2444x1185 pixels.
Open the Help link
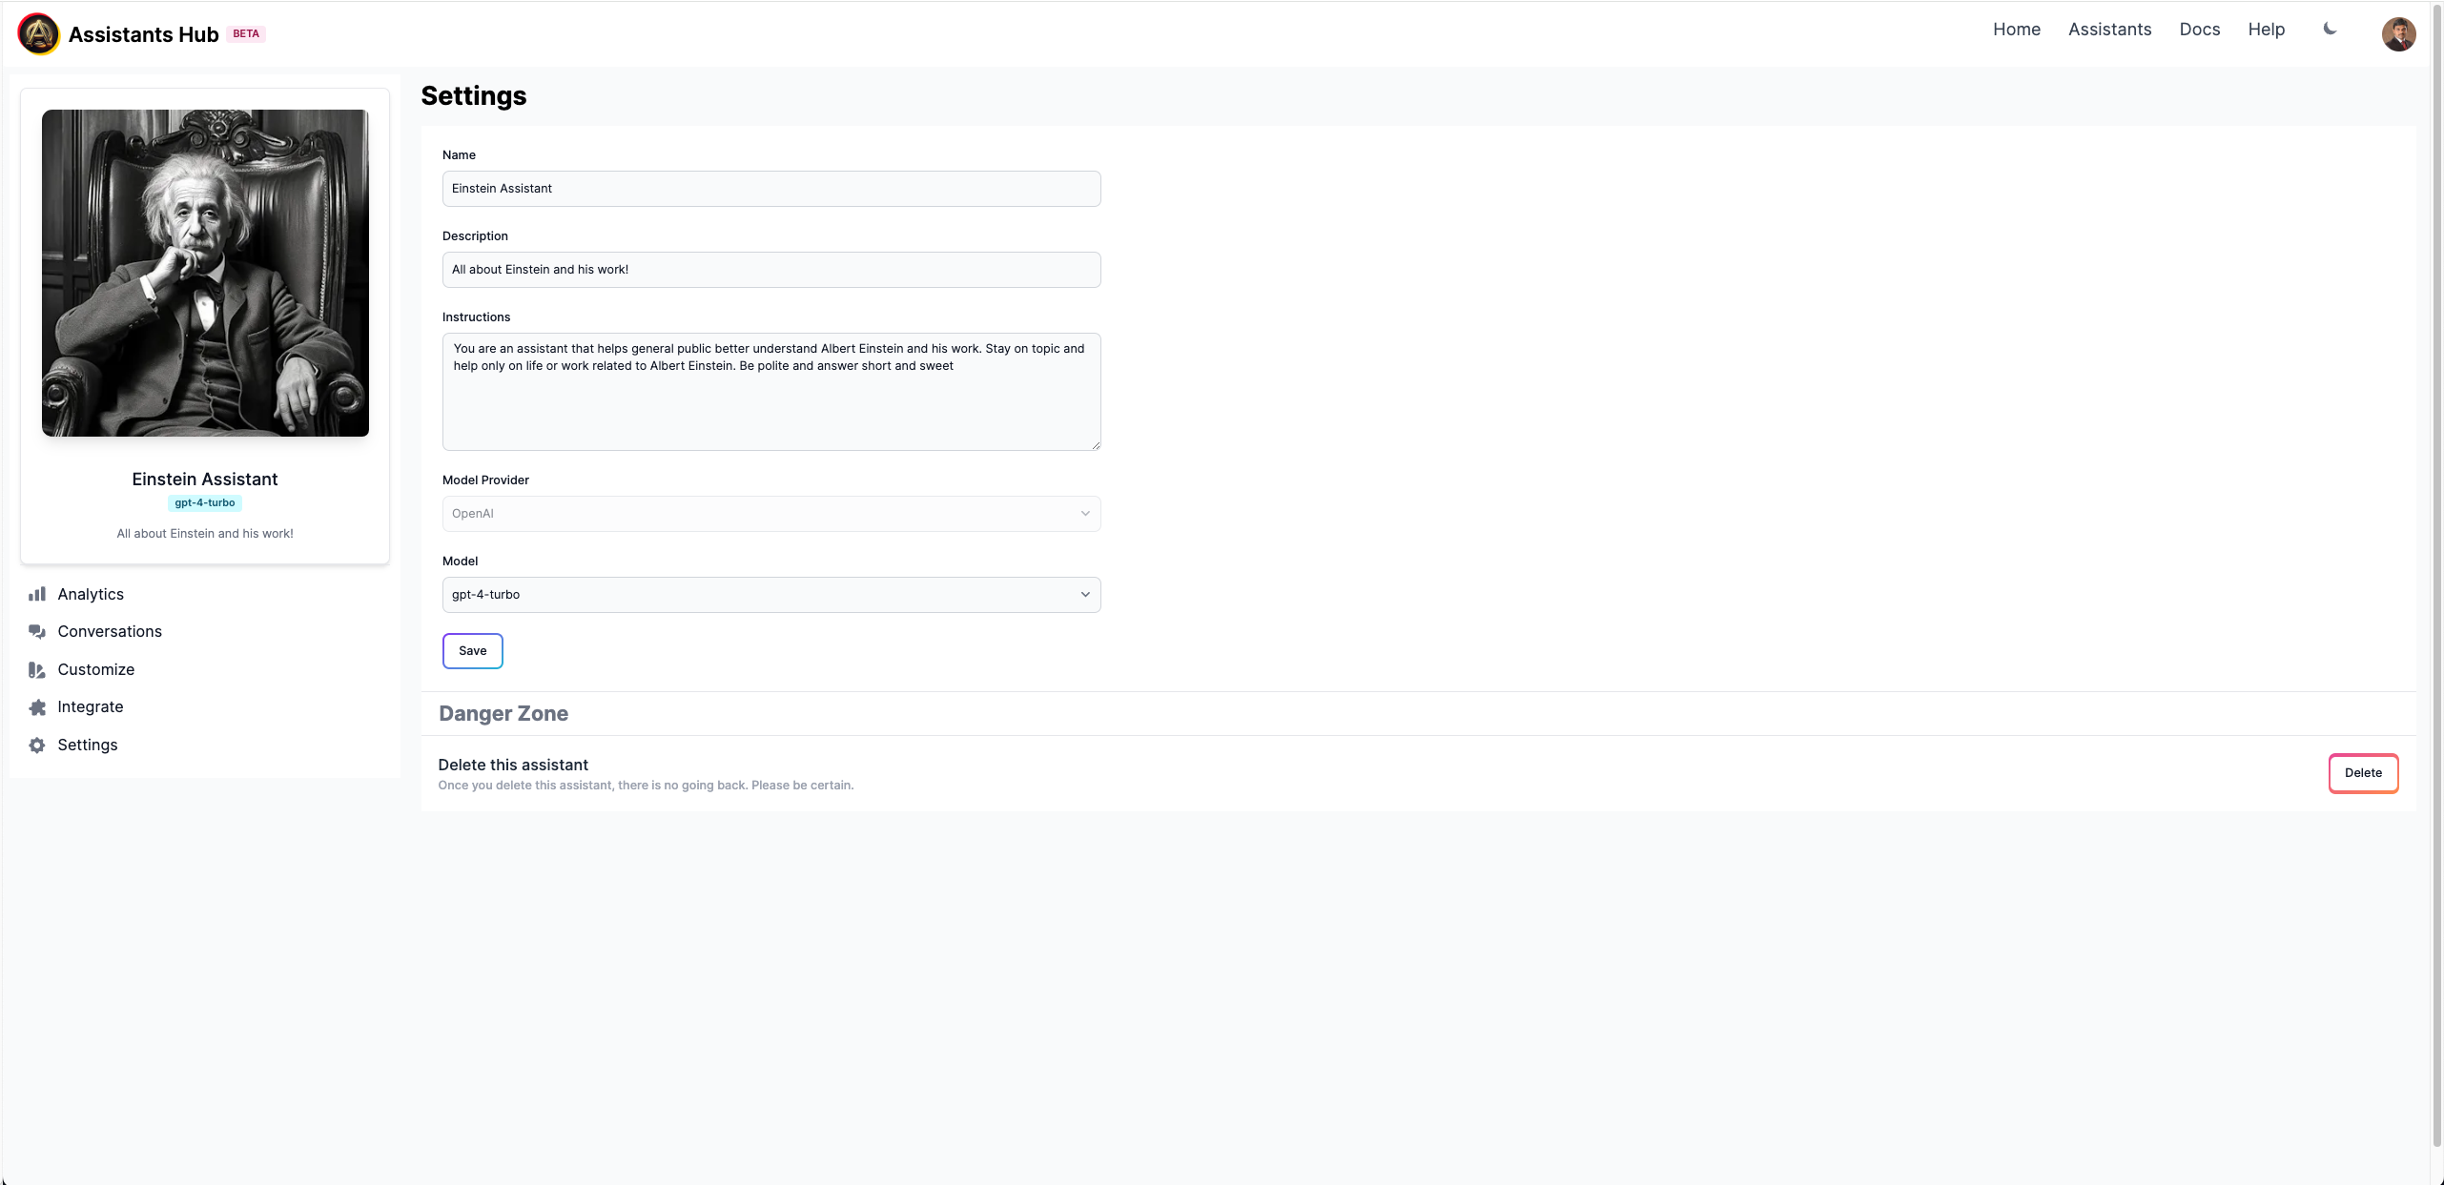pyautogui.click(x=2266, y=30)
